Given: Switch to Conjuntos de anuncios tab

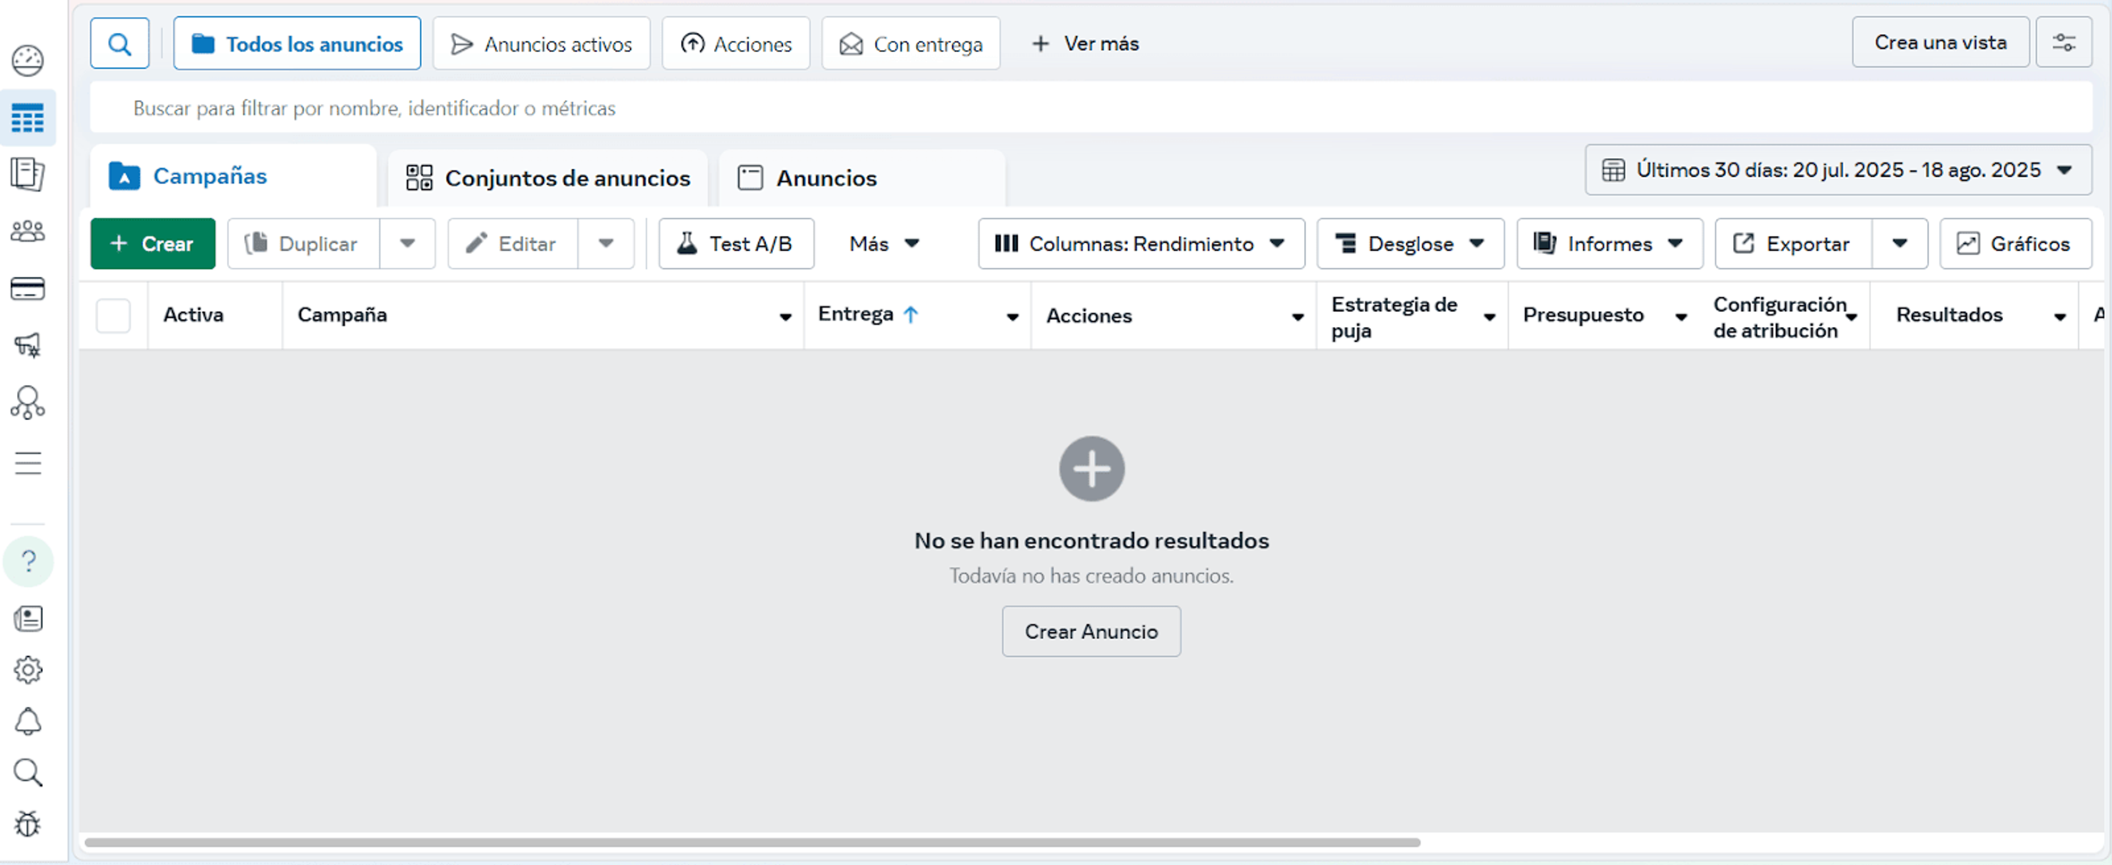Looking at the screenshot, I should tap(548, 178).
